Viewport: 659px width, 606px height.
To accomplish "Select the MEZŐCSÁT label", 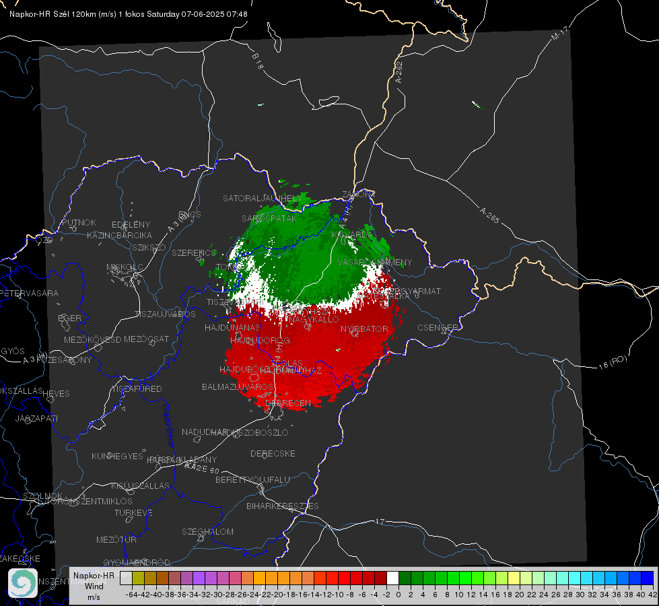I will tap(146, 339).
